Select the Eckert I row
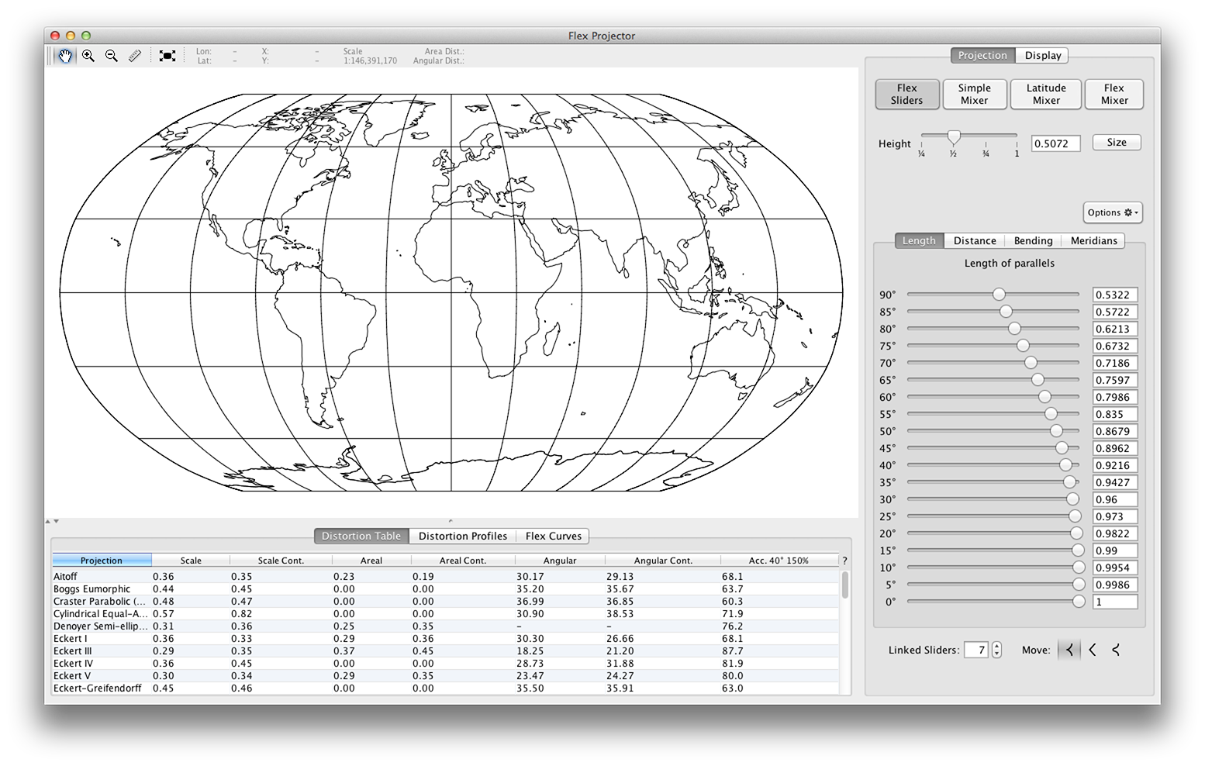 (x=445, y=639)
